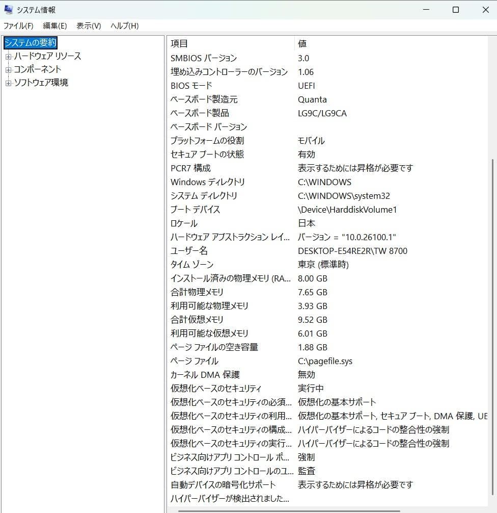Expand the コンポーネント tree node

(8, 69)
